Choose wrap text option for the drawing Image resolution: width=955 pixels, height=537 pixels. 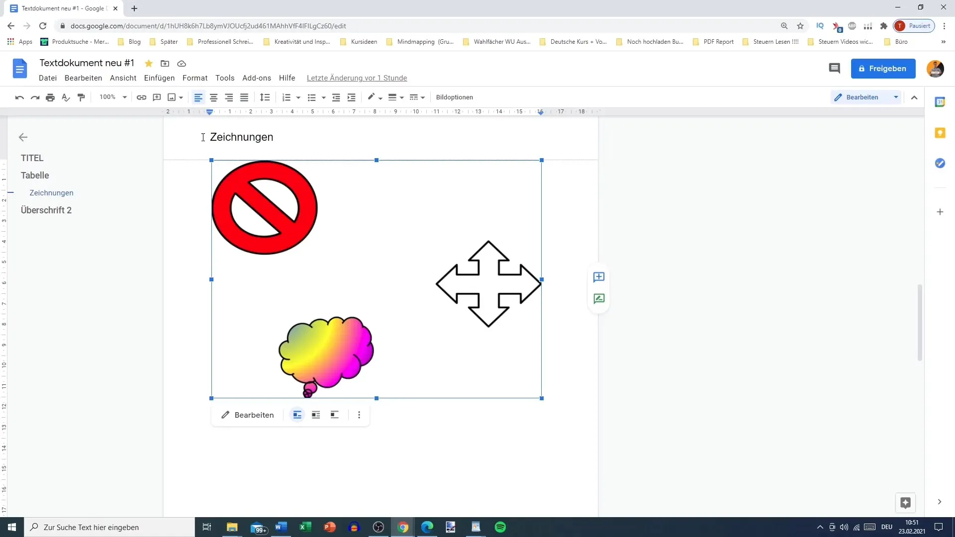(x=316, y=415)
